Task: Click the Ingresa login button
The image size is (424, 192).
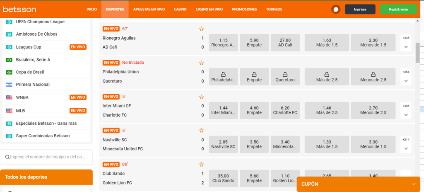Action: click(360, 9)
